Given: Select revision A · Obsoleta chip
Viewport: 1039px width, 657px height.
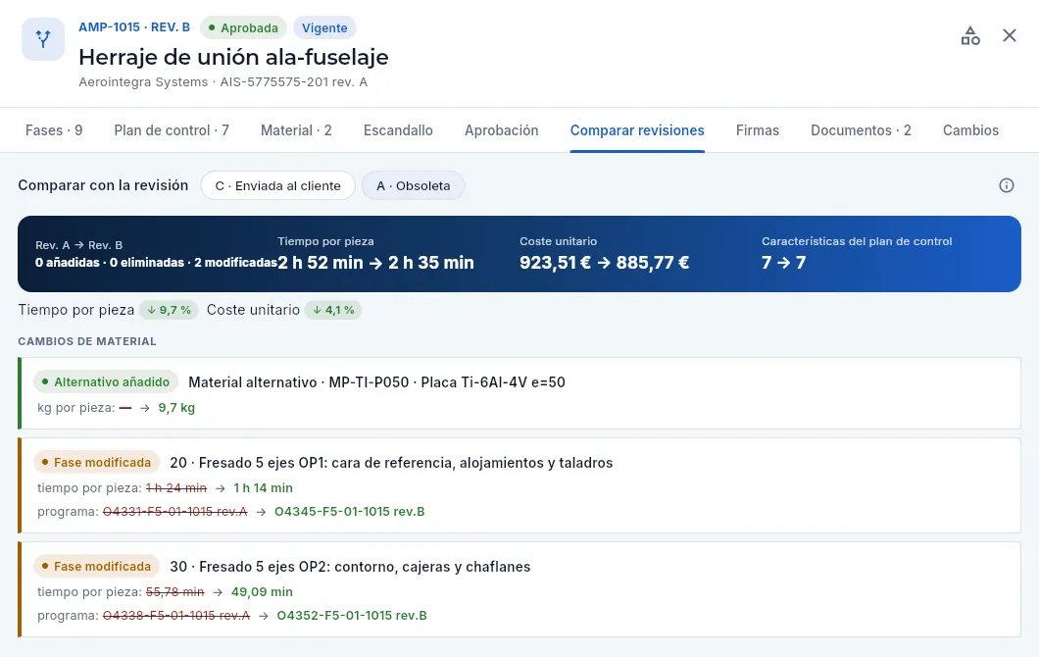Looking at the screenshot, I should [x=414, y=185].
